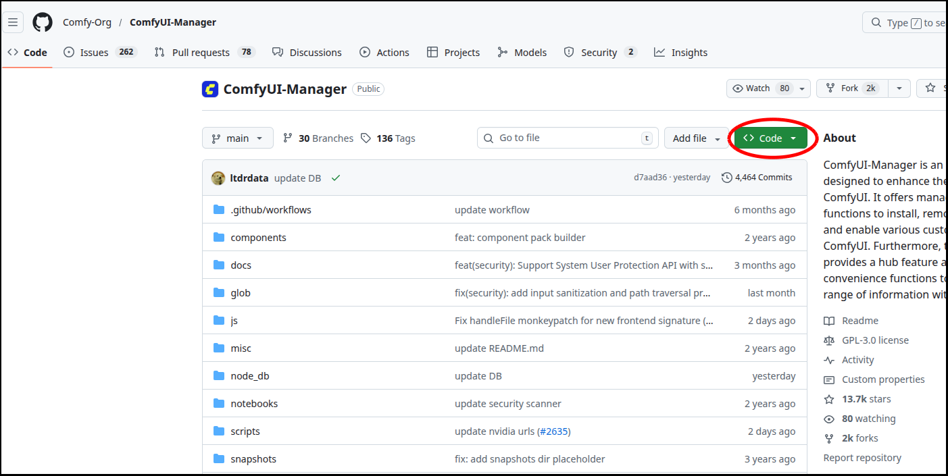Click the tag icon beside 136 Tags

point(366,138)
